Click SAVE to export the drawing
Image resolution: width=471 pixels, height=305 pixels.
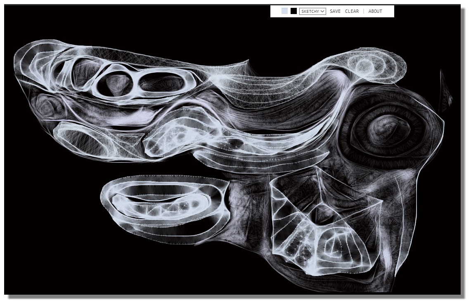335,11
